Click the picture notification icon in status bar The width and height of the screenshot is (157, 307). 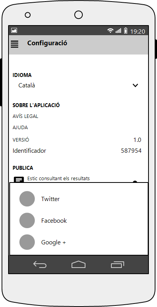tap(14, 30)
